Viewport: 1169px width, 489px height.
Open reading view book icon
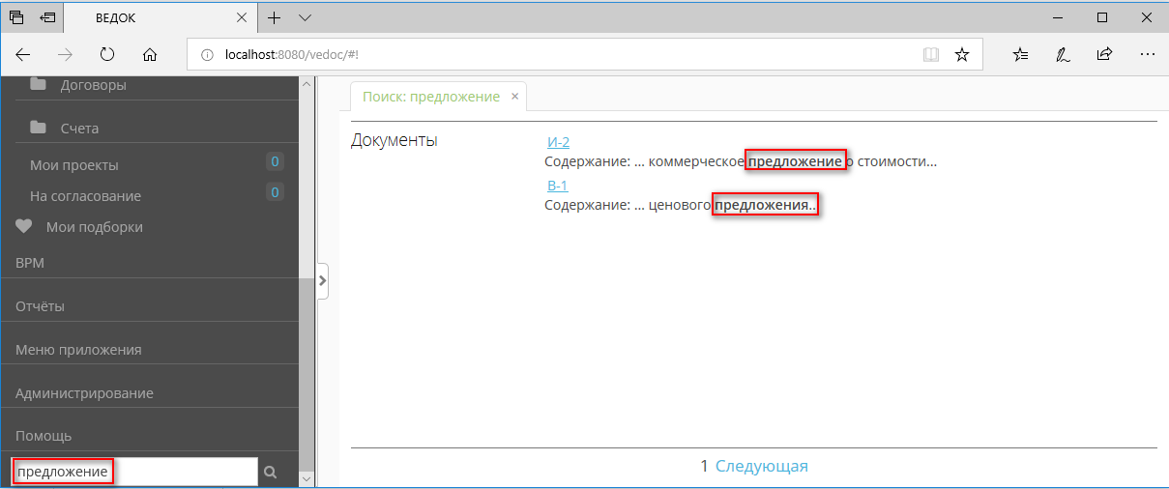coord(931,55)
